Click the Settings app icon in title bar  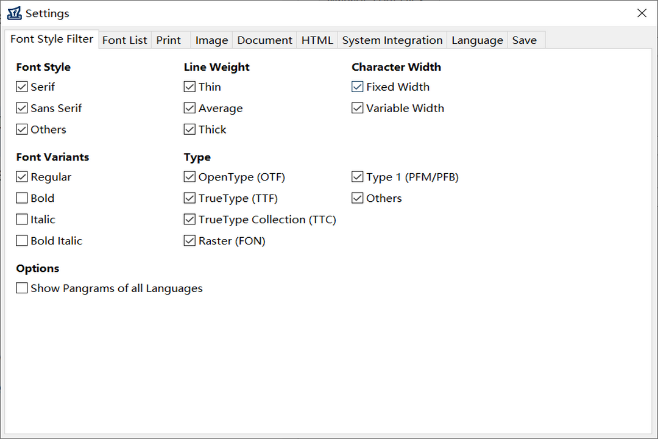[x=14, y=13]
